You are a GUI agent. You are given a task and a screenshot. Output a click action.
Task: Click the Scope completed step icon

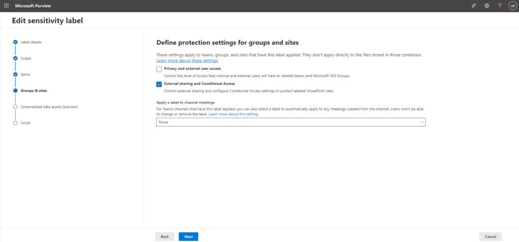(16, 58)
